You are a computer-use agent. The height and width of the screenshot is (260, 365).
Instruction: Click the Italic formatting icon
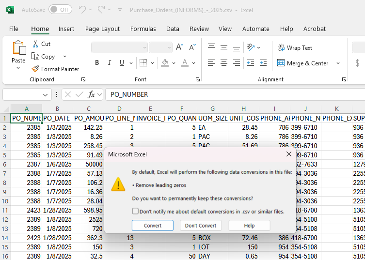pos(110,63)
